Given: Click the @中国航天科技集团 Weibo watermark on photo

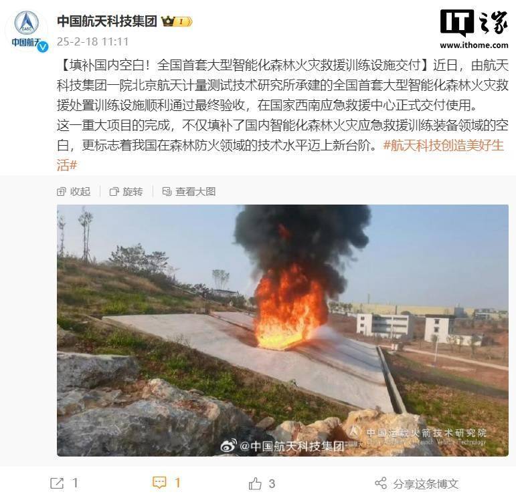Looking at the screenshot, I should click(282, 446).
